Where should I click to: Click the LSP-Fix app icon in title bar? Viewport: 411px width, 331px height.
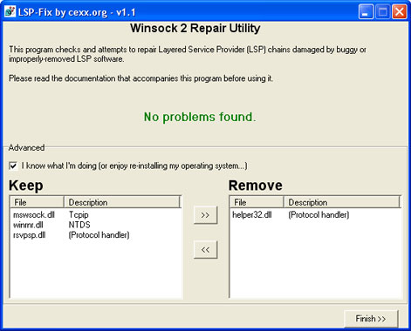point(10,12)
